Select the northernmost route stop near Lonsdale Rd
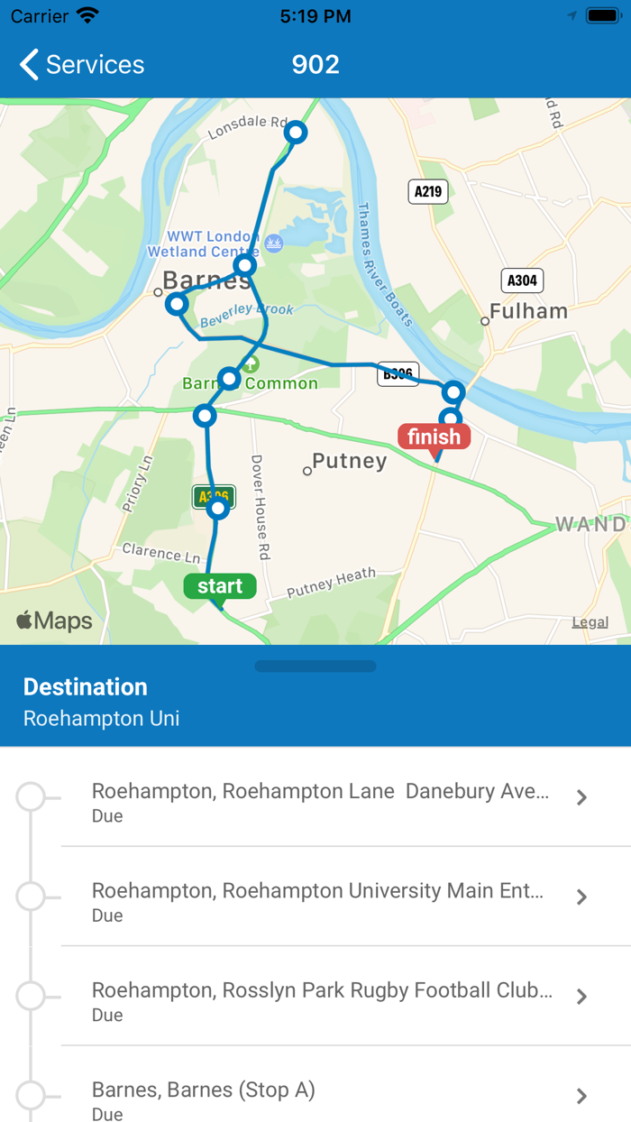The image size is (631, 1122). click(295, 132)
